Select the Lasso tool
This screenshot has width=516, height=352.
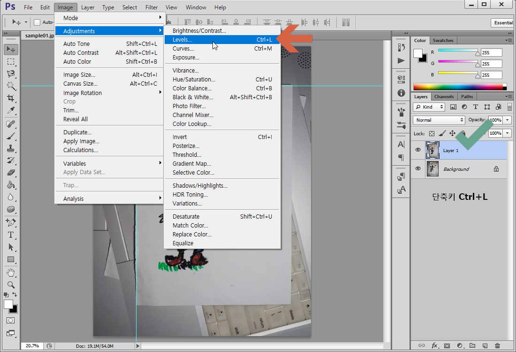(x=11, y=74)
